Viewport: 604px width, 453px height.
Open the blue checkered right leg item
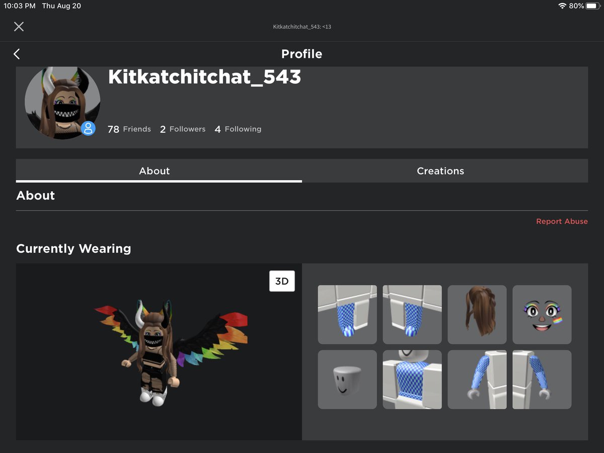pyautogui.click(x=412, y=315)
